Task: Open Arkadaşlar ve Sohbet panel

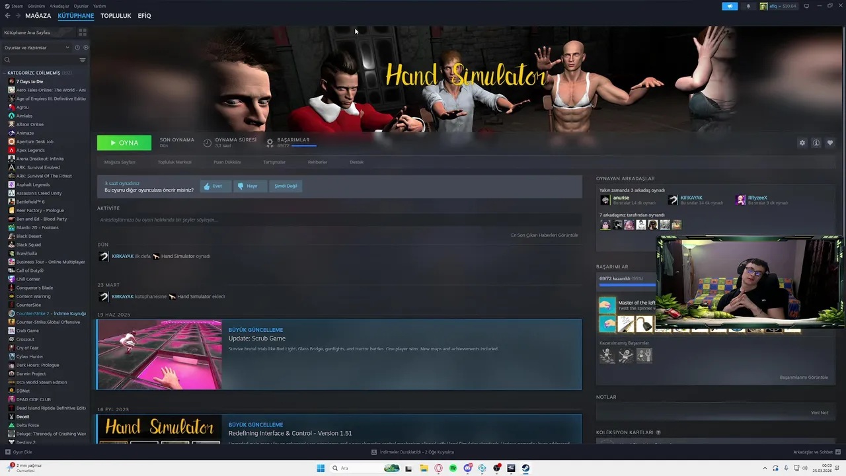Action: (x=816, y=452)
